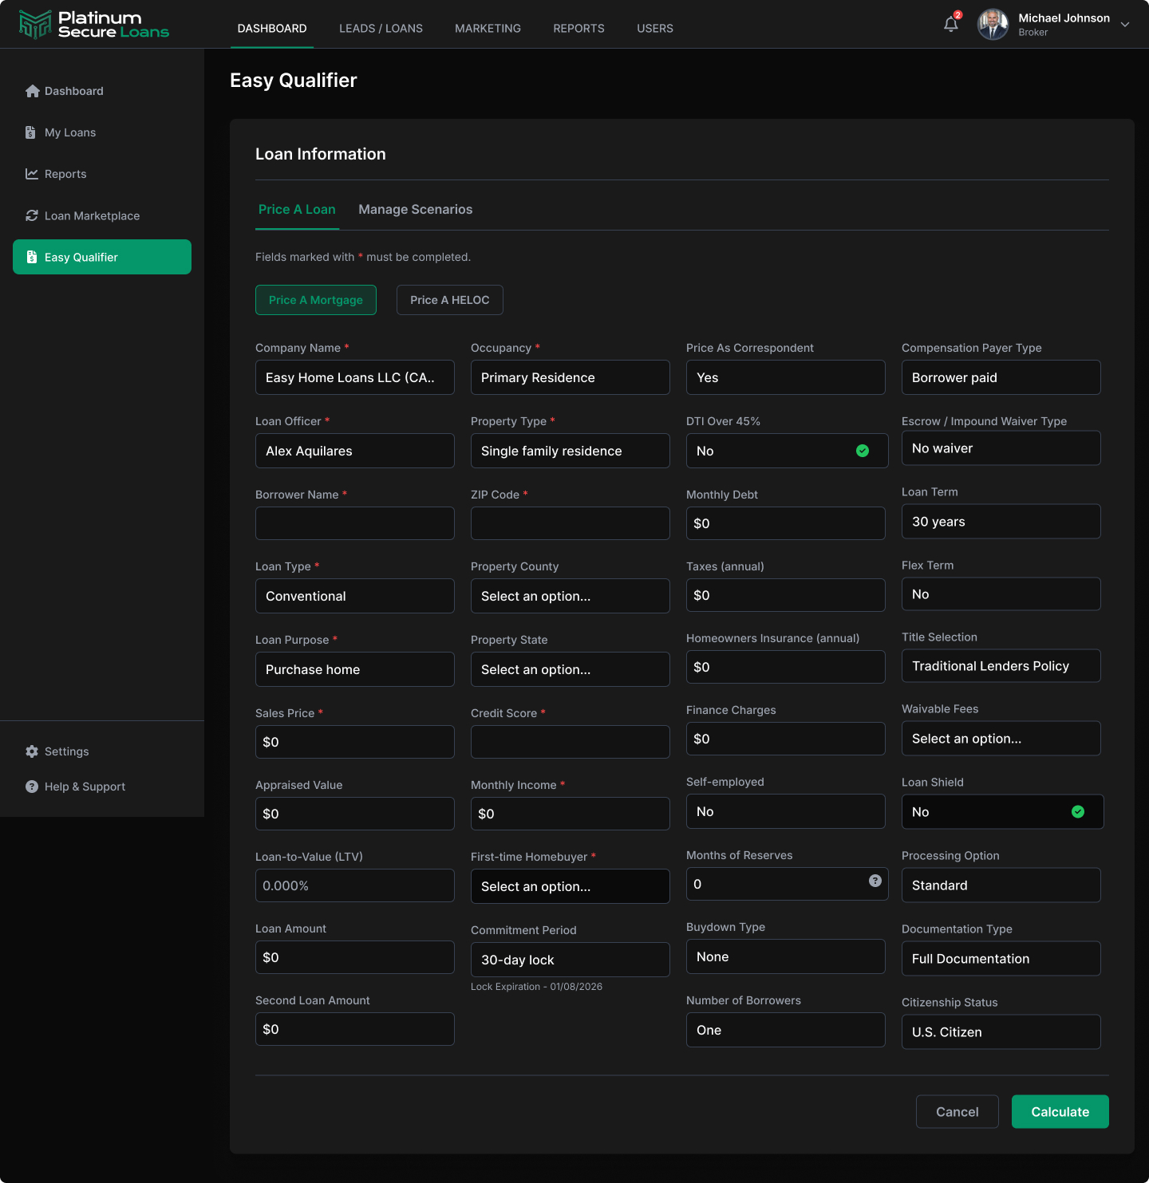Click the Help & Support question icon

click(x=32, y=787)
